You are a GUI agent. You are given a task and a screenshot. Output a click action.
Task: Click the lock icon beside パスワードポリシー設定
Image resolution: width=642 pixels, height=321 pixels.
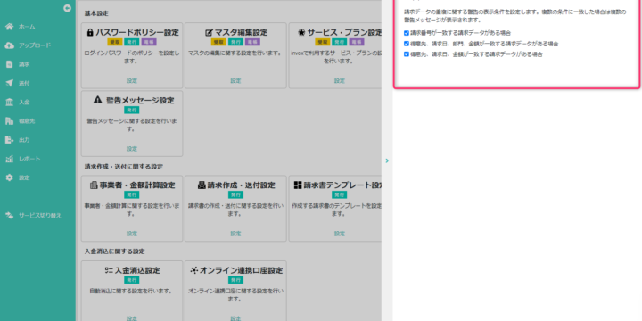90,32
